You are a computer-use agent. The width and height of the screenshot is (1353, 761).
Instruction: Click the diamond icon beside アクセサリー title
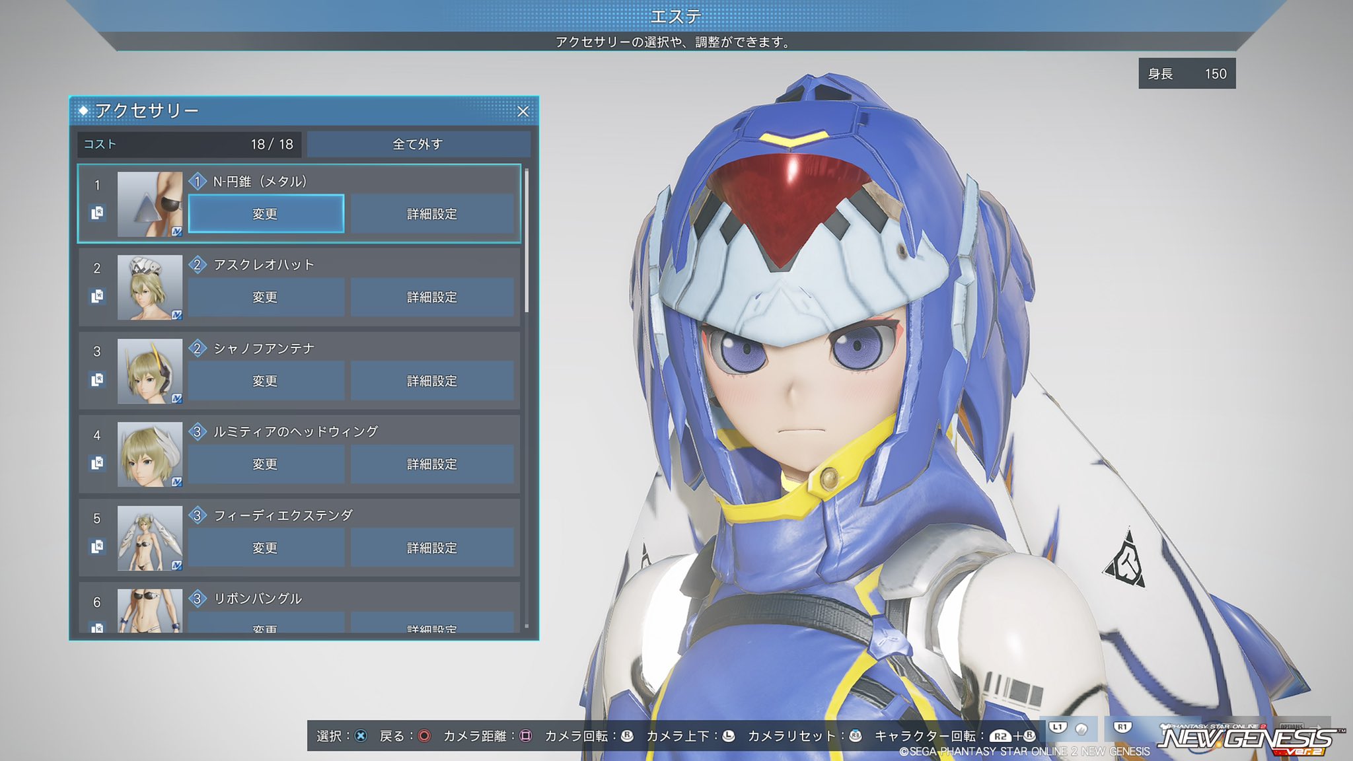83,110
